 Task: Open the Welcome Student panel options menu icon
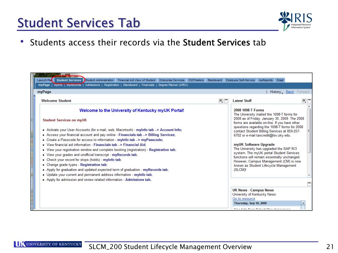click(221, 101)
